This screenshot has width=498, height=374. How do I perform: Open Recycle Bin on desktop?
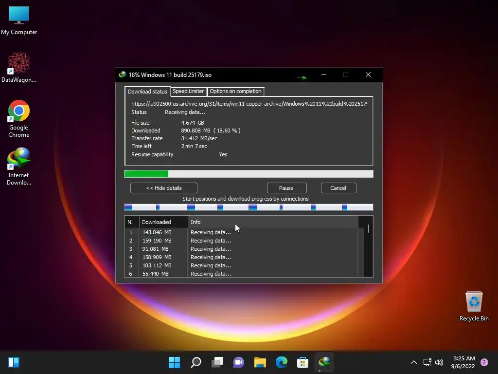tap(474, 306)
